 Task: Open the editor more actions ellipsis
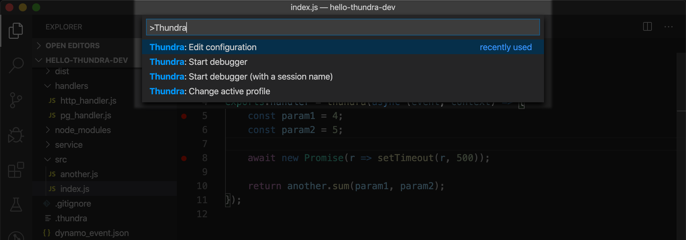(x=669, y=27)
